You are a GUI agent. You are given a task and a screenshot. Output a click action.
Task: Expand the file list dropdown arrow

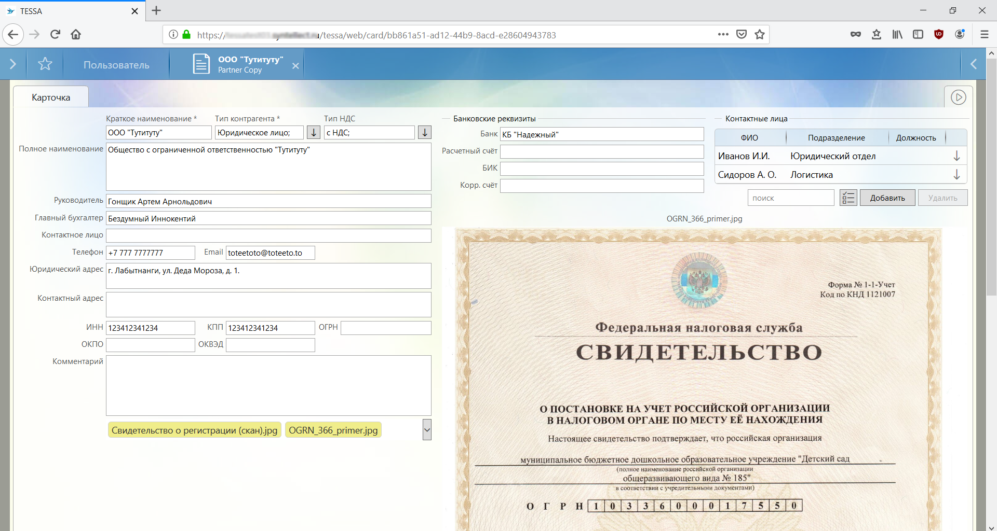pyautogui.click(x=427, y=430)
